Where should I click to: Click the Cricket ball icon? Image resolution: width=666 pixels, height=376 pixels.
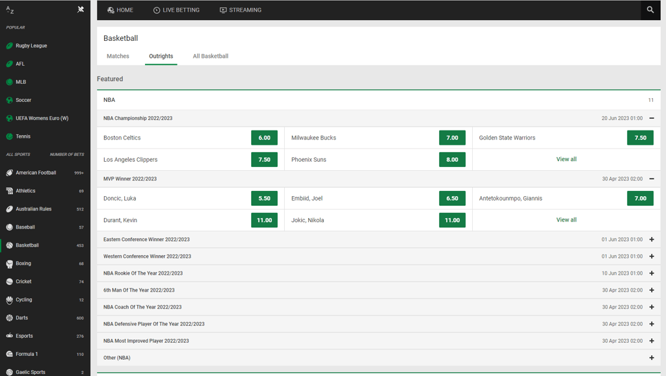(x=9, y=281)
